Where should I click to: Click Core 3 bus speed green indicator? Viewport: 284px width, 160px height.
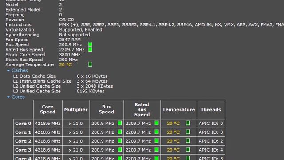point(120,150)
